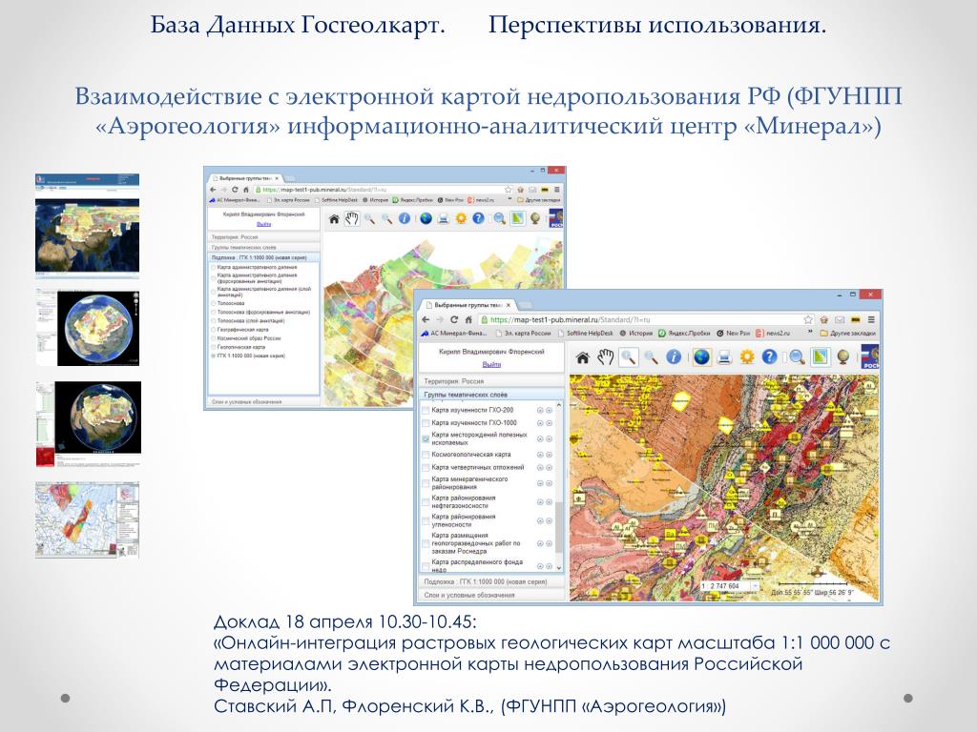The height and width of the screenshot is (732, 977).
Task: Open Help question-mark icon in the front window
Action: 770,356
